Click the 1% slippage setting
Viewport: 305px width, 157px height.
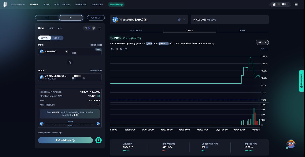[86, 28]
